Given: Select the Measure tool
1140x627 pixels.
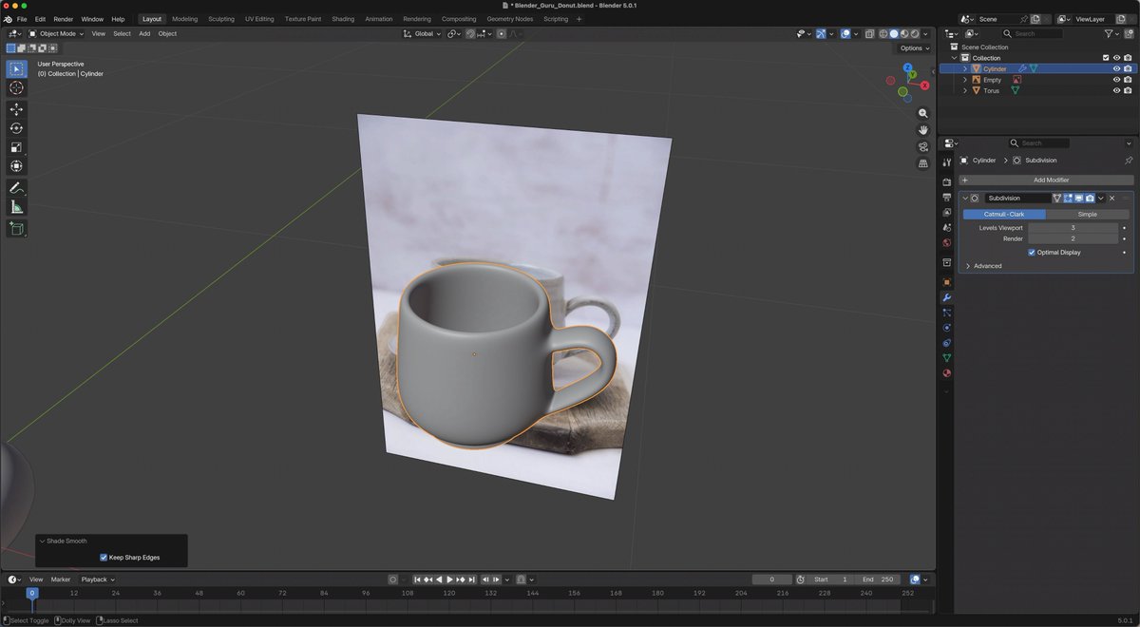Looking at the screenshot, I should [16, 207].
